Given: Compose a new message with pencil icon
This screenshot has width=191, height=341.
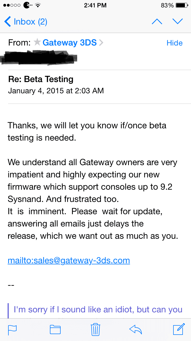Looking at the screenshot, I should [179, 329].
